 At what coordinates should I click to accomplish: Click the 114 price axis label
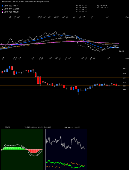(124, 82)
